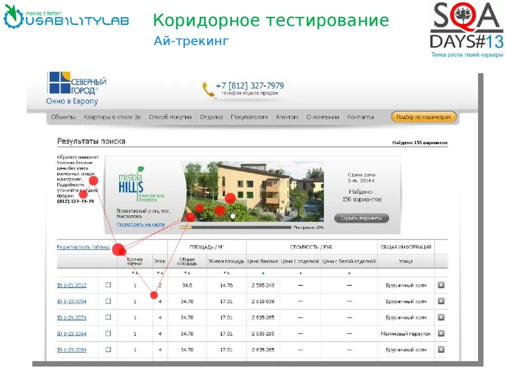
Task: Open Способ покупки menu item
Action: (x=170, y=117)
